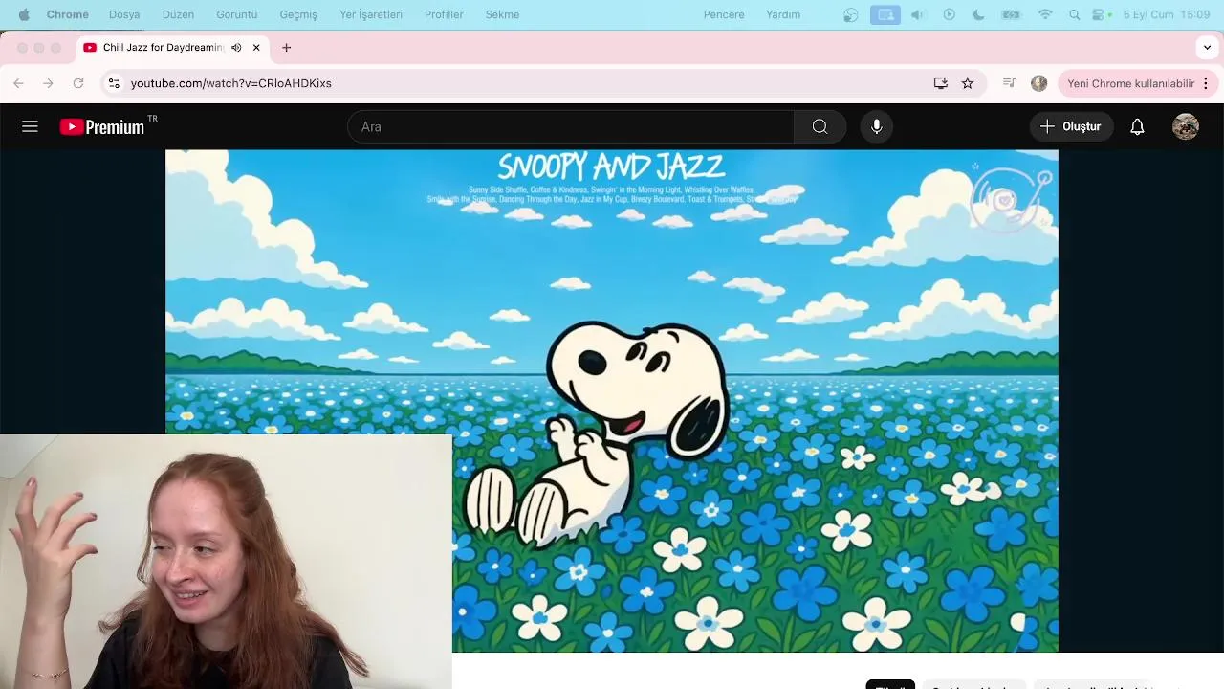The image size is (1224, 689).
Task: Play or pause the Snoopy and Jazz video
Action: [x=612, y=400]
